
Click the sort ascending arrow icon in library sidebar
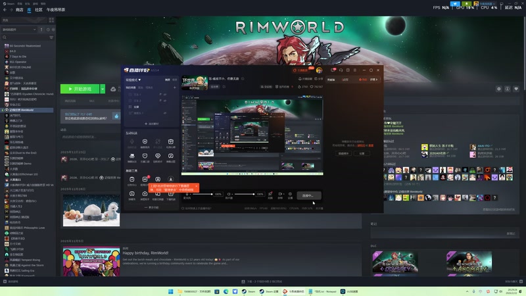(41, 30)
